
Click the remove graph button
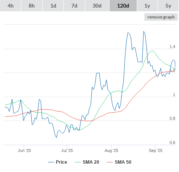pos(161,17)
